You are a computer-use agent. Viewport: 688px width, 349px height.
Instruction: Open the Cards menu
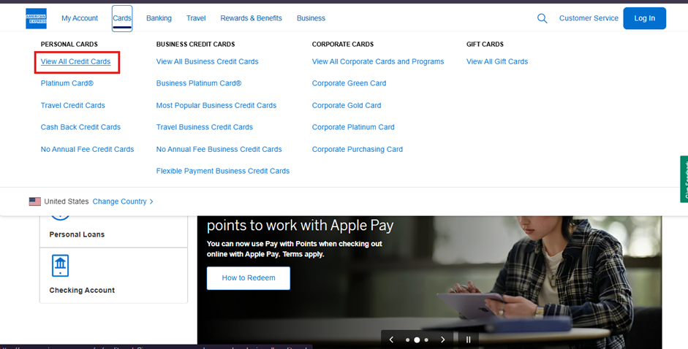122,18
